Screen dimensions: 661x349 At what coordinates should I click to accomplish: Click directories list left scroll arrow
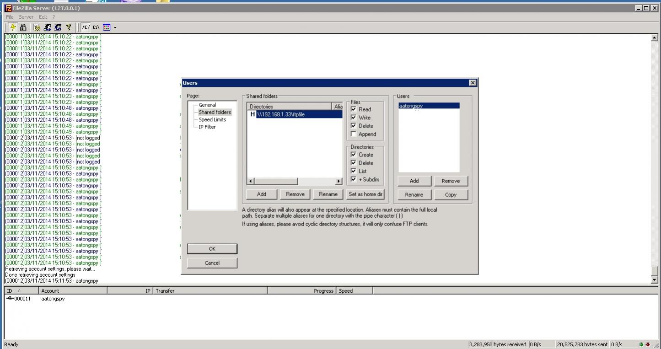250,181
